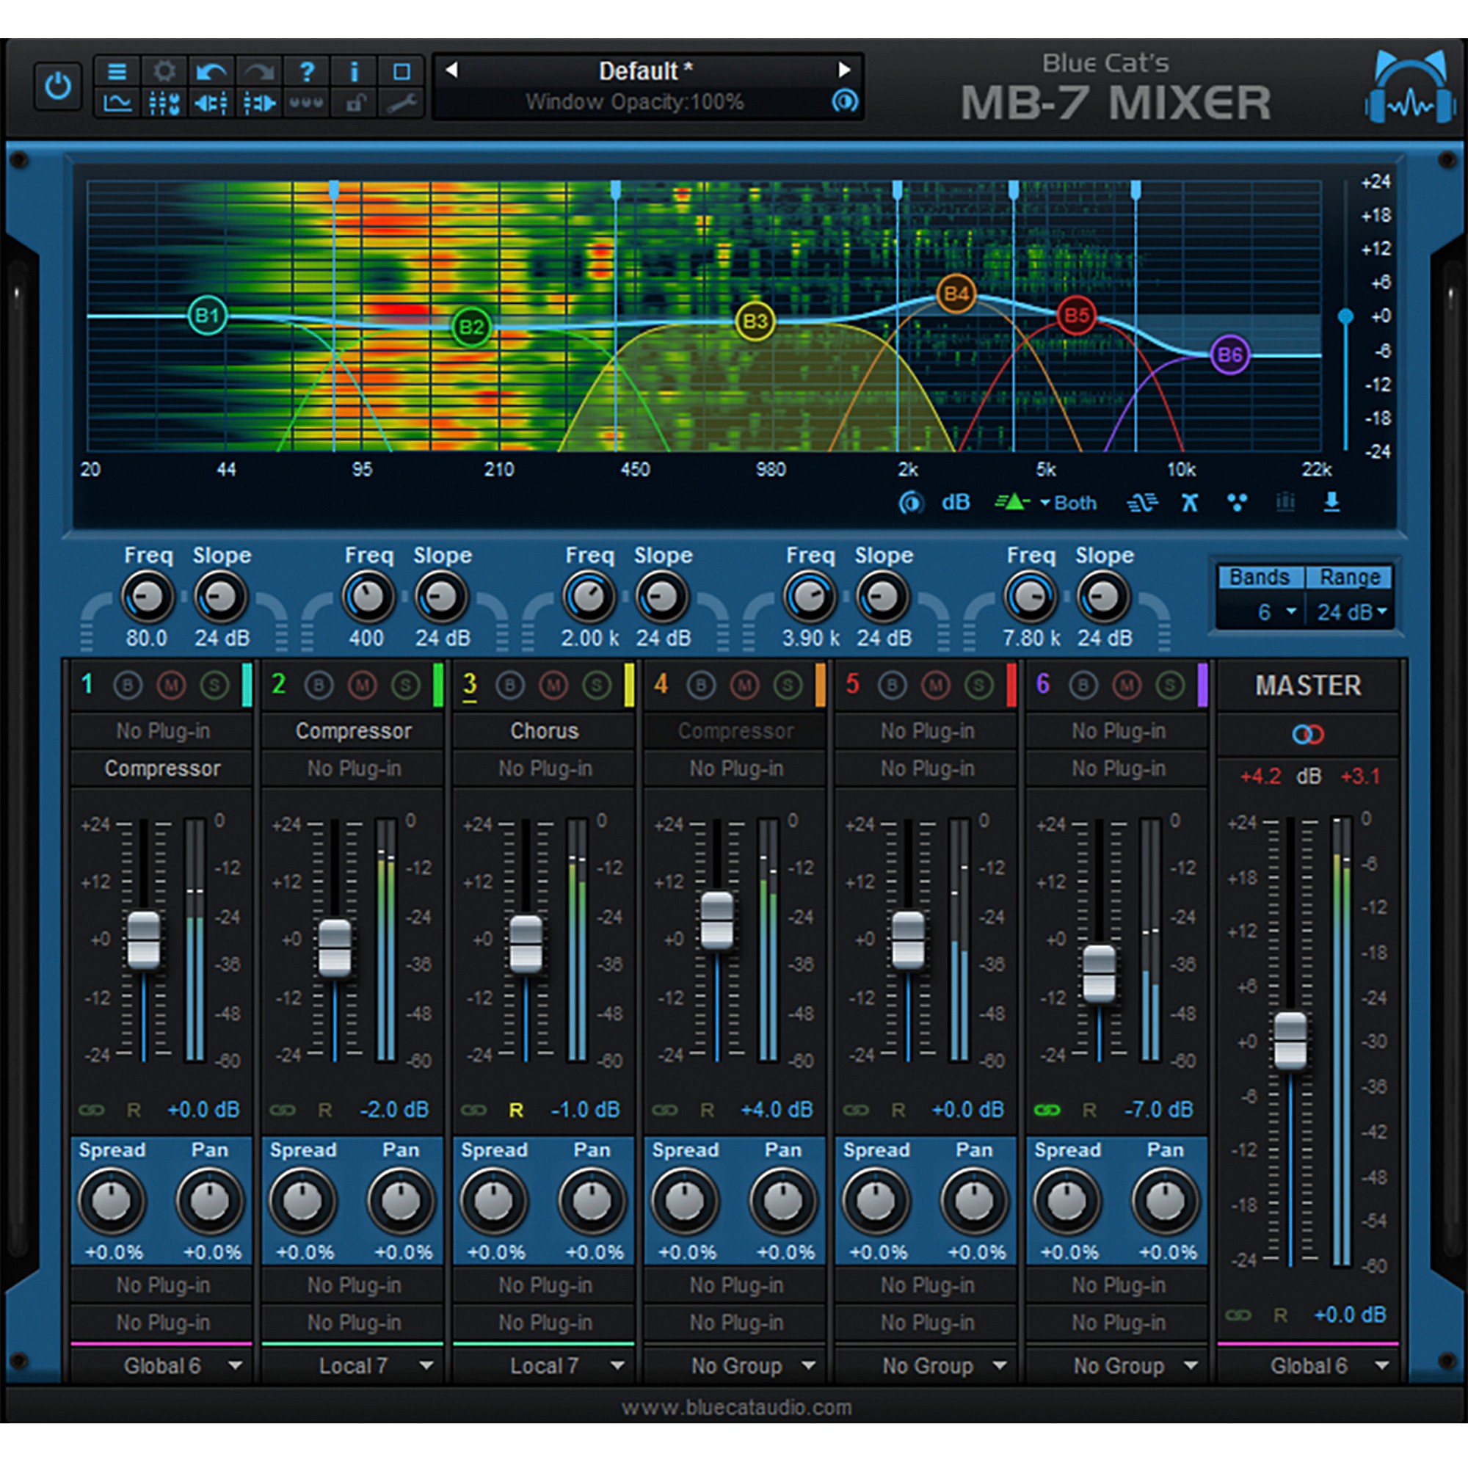Open the main menu hamburger icon

point(117,71)
